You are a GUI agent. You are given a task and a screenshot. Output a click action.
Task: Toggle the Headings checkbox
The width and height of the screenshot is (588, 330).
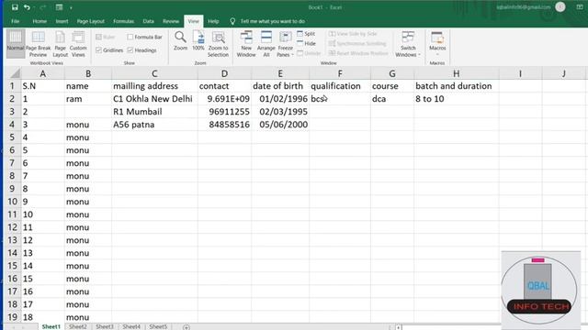coord(130,50)
